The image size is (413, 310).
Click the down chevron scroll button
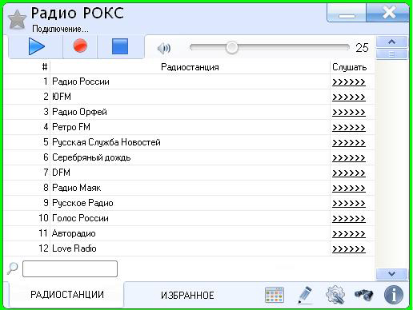tap(391, 274)
